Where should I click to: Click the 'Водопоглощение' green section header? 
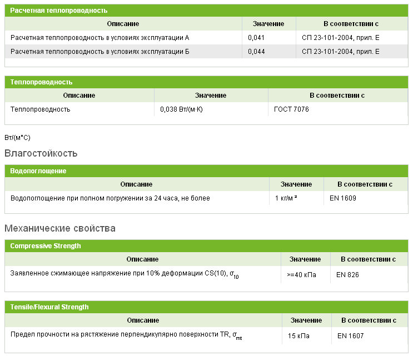(x=38, y=171)
